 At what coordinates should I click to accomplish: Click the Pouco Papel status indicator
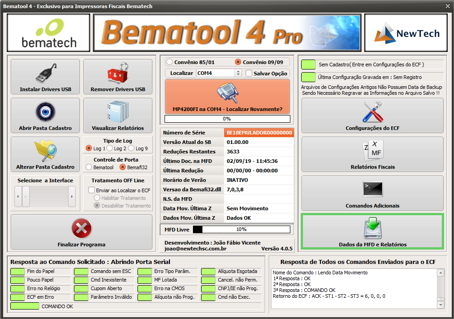click(18, 280)
